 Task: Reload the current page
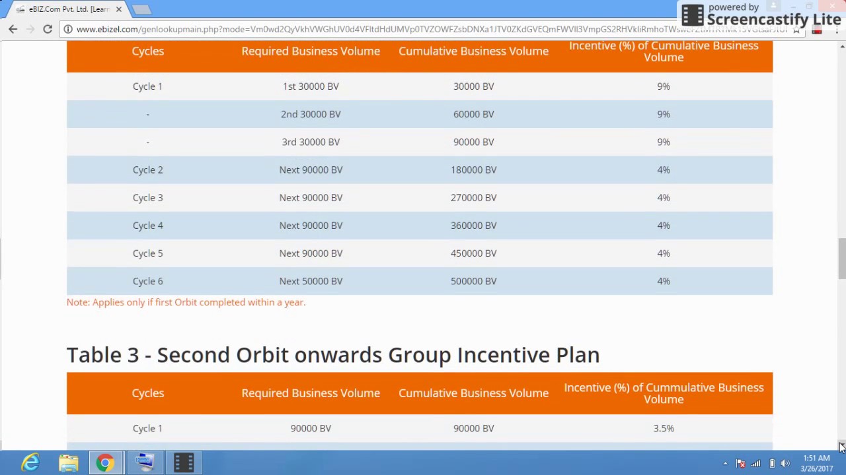48,29
